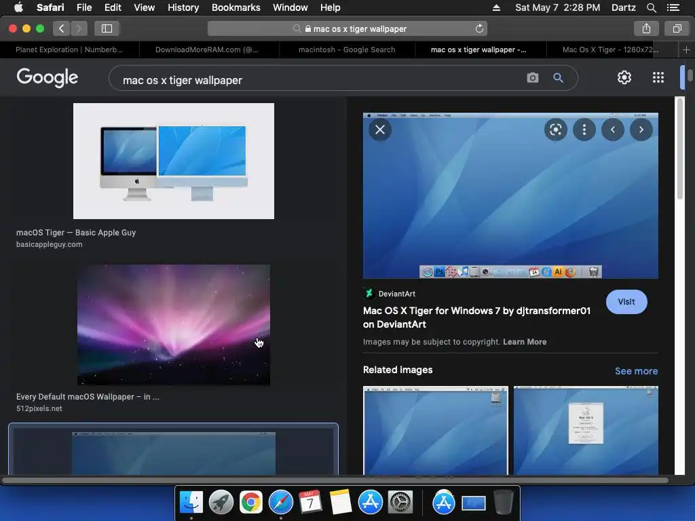Image resolution: width=695 pixels, height=521 pixels.
Task: Open the Safari share button
Action: point(646,28)
